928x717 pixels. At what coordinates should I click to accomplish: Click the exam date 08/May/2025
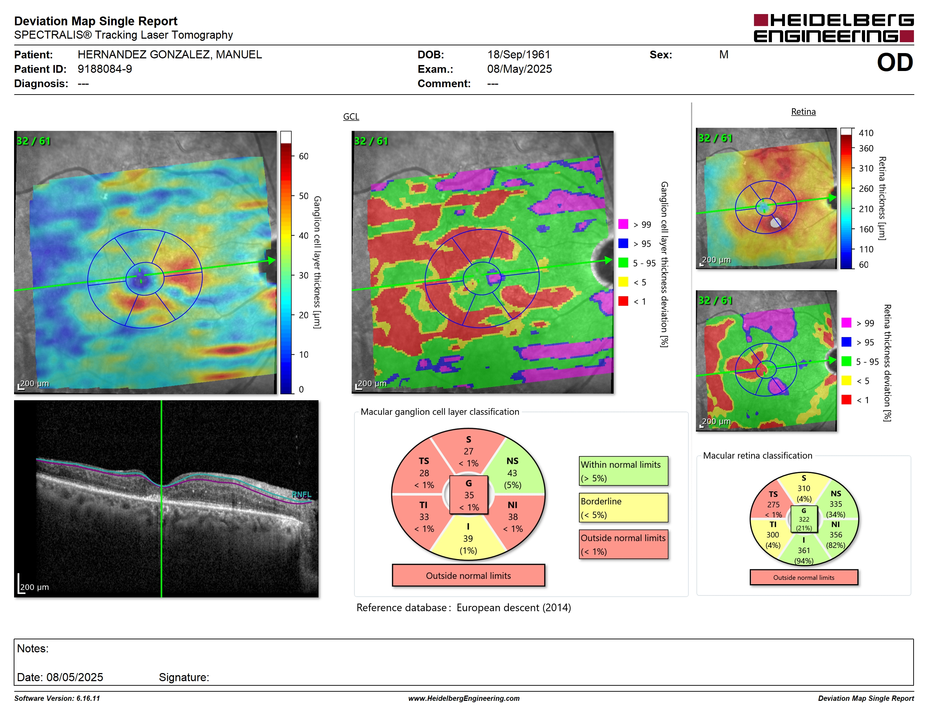coord(519,69)
